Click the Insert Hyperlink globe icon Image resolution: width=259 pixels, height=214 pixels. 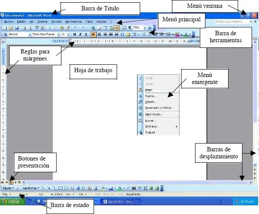[x=93, y=28]
